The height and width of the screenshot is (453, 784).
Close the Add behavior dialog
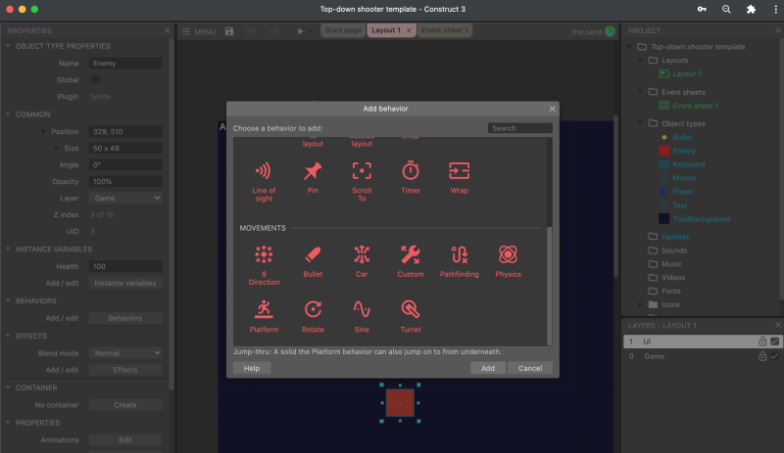[x=552, y=109]
